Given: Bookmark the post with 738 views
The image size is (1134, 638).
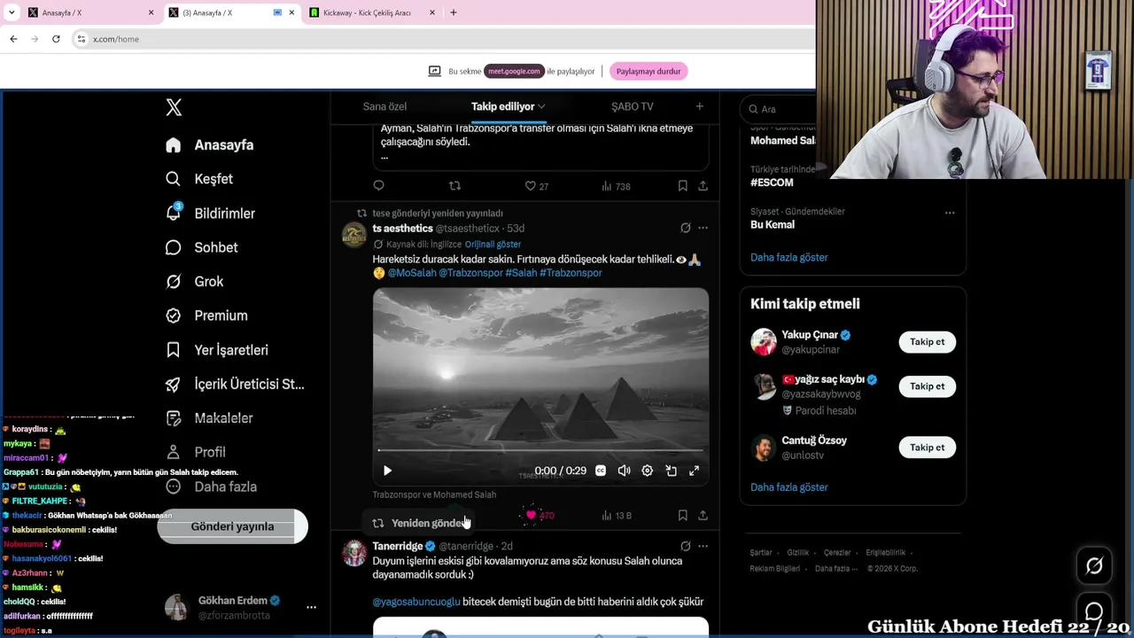Looking at the screenshot, I should [x=682, y=186].
